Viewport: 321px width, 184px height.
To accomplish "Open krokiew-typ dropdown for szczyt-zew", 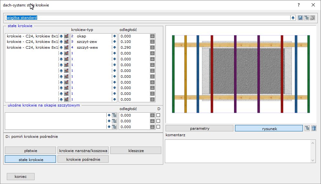I will (114, 42).
